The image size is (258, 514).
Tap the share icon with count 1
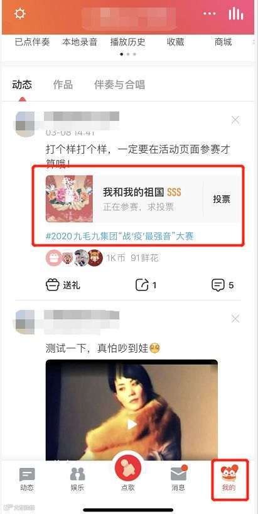point(142,285)
